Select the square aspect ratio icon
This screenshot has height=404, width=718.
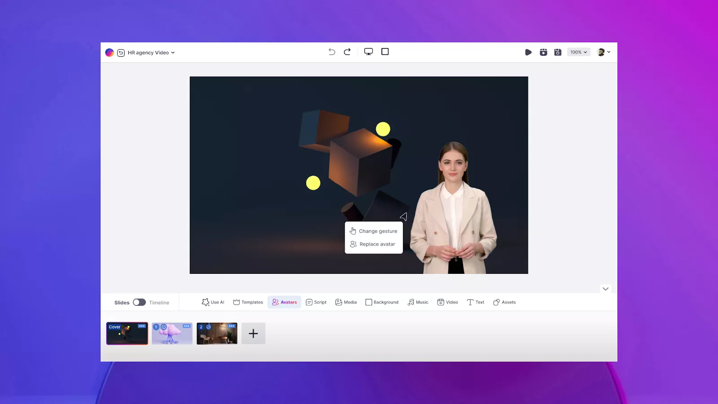point(385,52)
